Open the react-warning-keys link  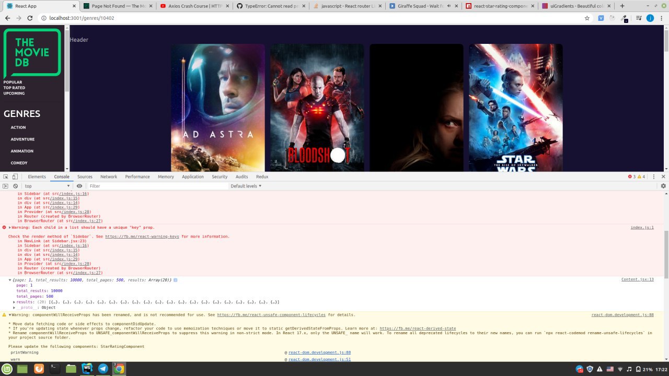click(x=143, y=237)
